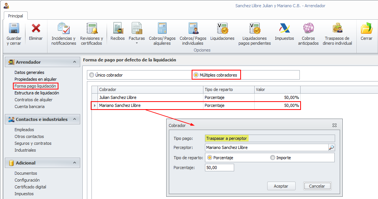Open the Facturas dropdown arrow
The width and height of the screenshot is (378, 199).
coord(137,43)
